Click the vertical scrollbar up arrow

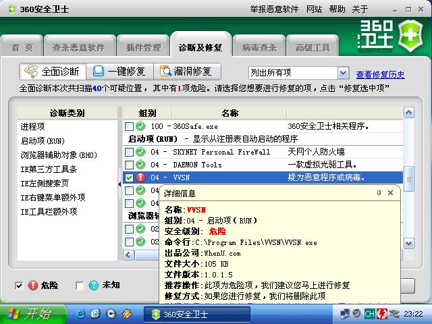click(408, 112)
